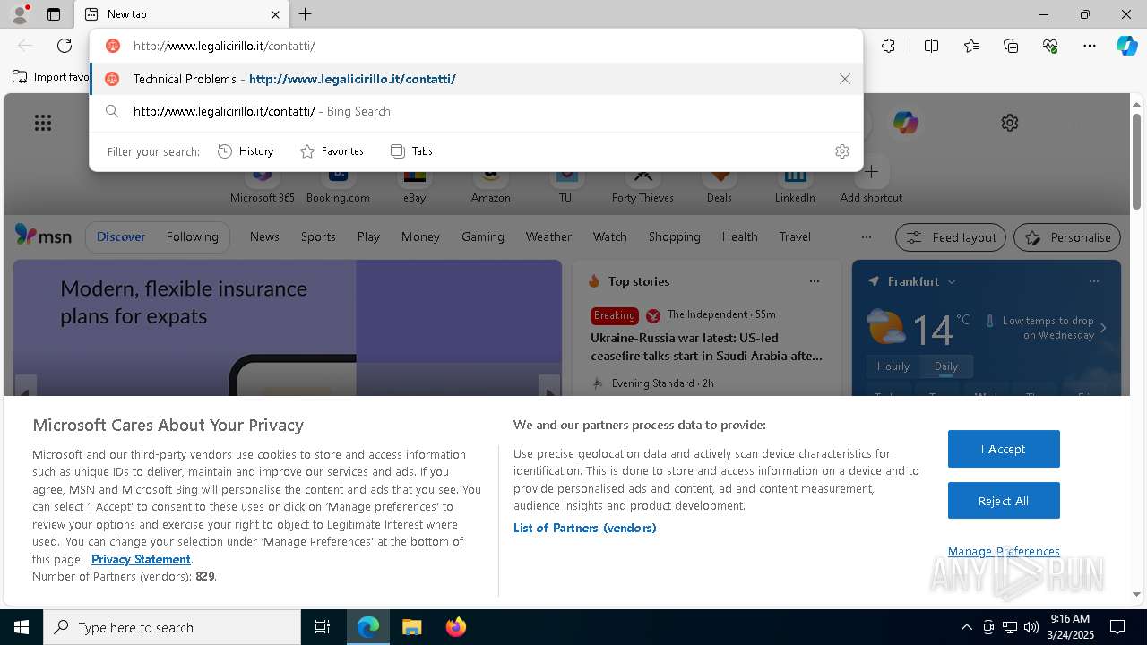Click the Personalise button

[x=1067, y=237]
